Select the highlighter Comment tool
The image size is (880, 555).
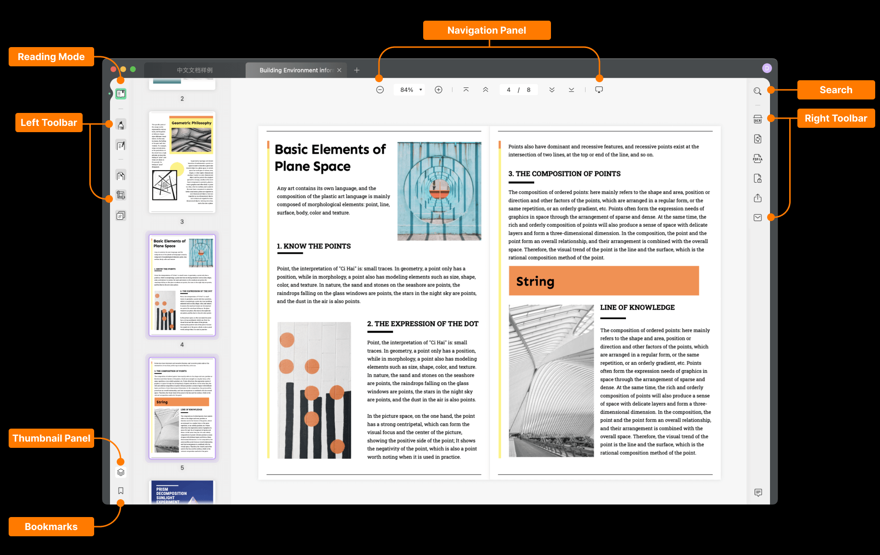click(x=121, y=125)
